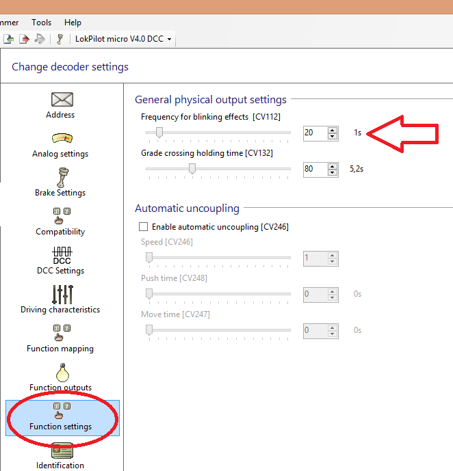
Task: Select Function settings page icon
Action: (x=62, y=411)
